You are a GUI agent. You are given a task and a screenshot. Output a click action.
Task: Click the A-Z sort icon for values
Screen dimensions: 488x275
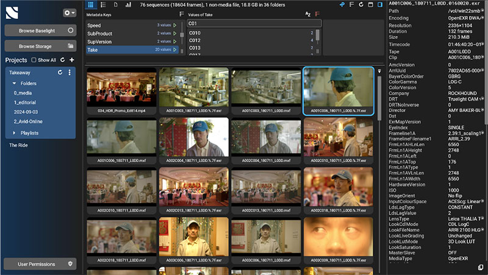click(x=307, y=13)
